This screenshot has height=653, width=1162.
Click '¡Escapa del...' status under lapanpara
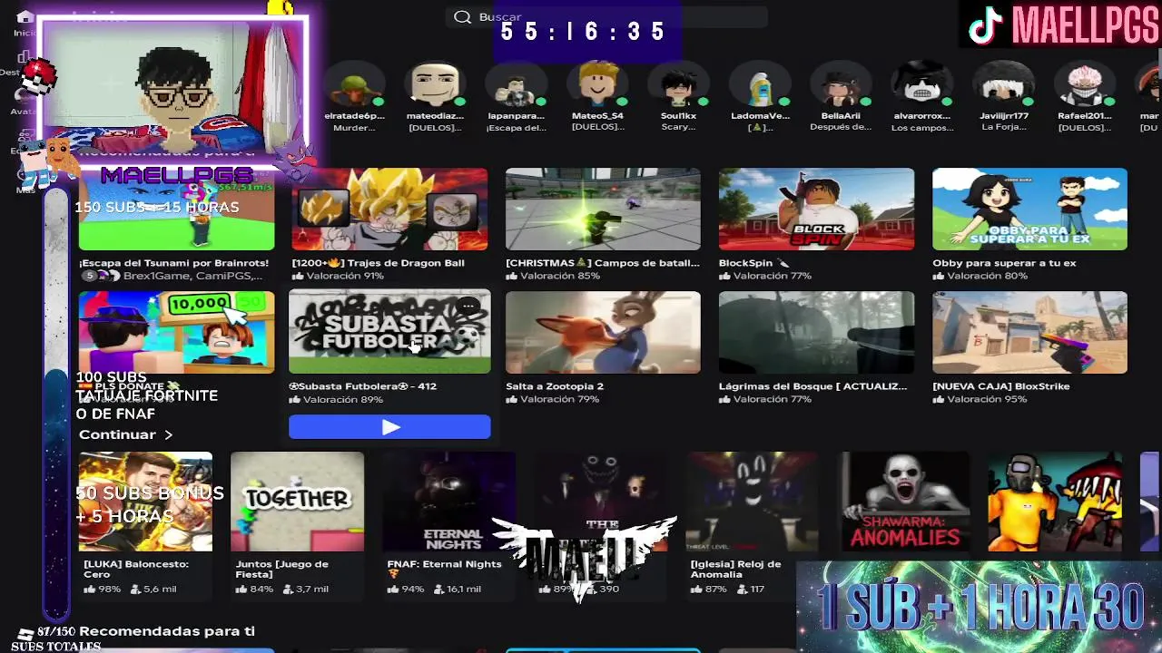coord(516,128)
